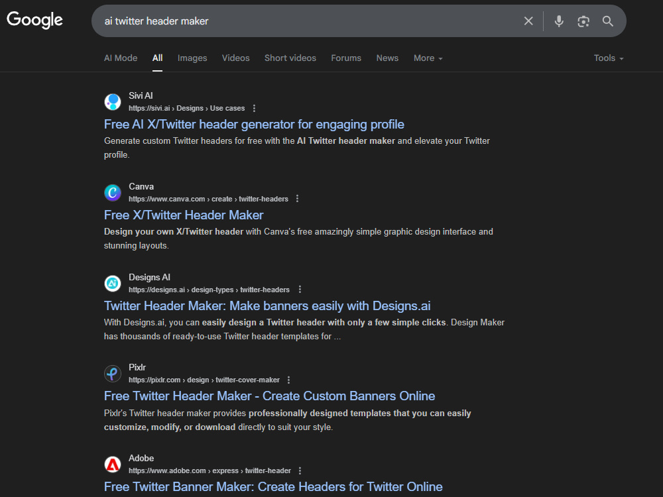663x497 pixels.
Task: Click the Designs AI favicon
Action: [x=113, y=283]
